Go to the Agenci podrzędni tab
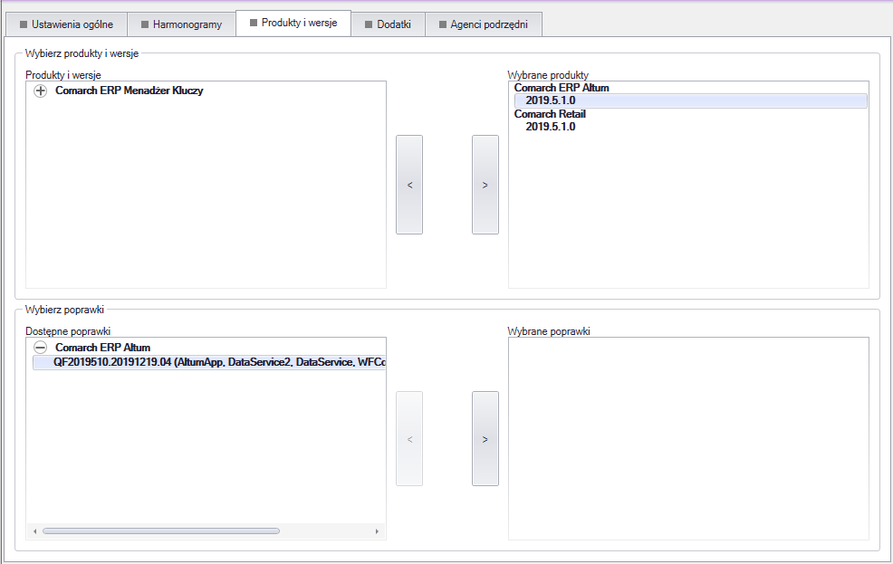 point(484,24)
